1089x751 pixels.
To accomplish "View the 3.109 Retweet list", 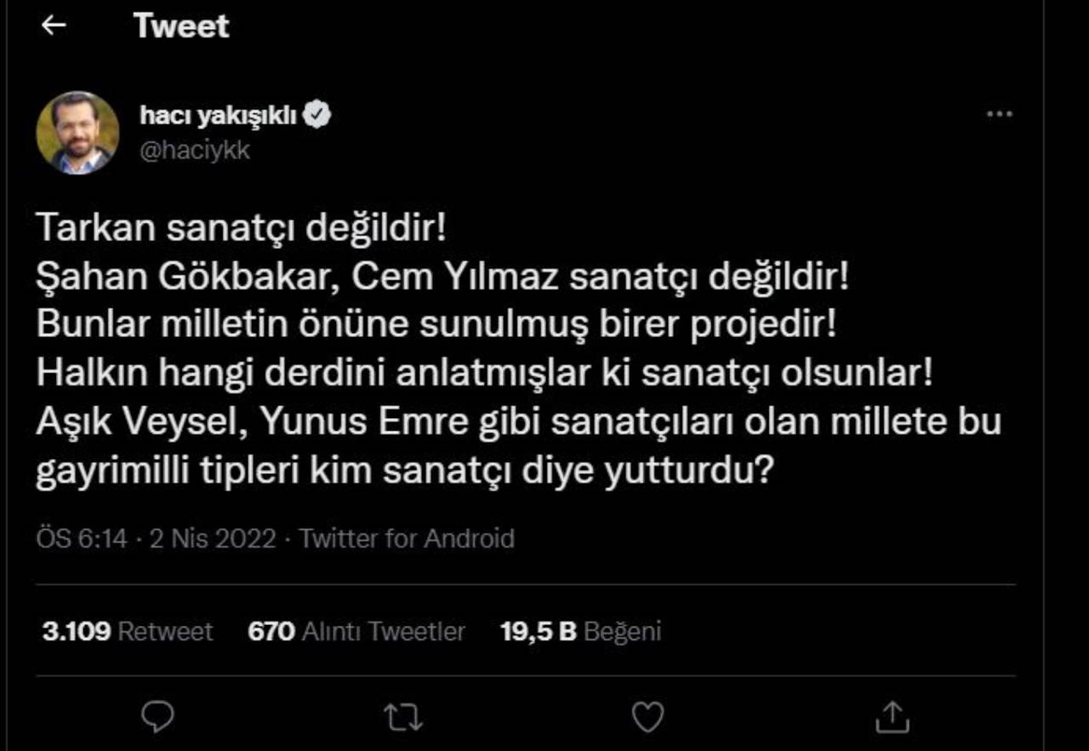I will tap(128, 631).
